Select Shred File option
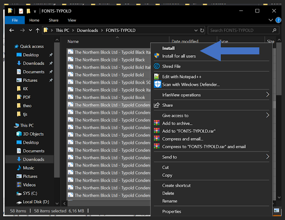The height and width of the screenshot is (220, 285). [x=171, y=66]
